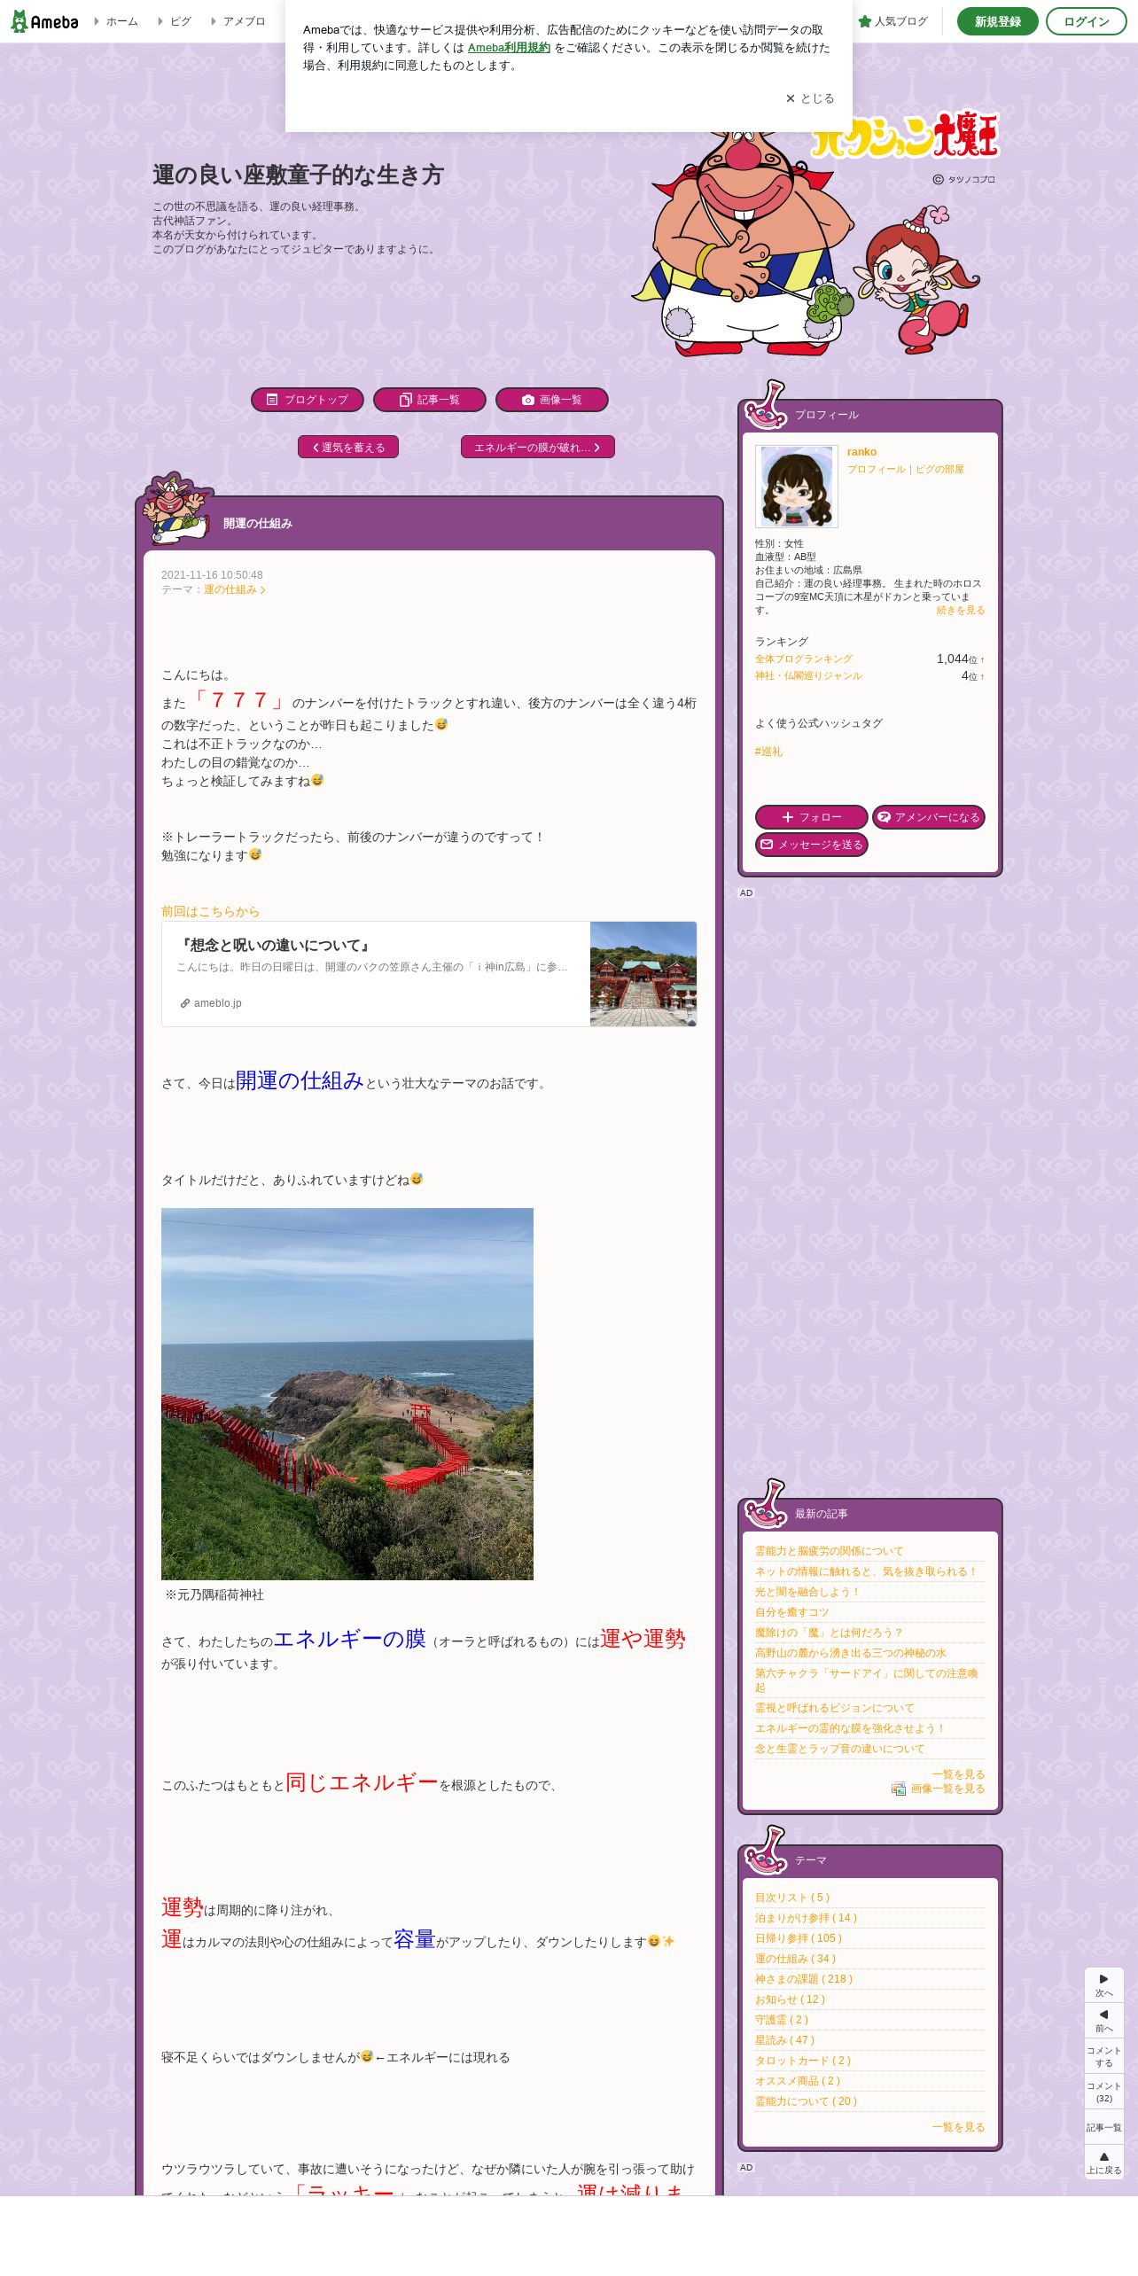Image resolution: width=1138 pixels, height=2276 pixels.
Task: Open theme 霊能力について ( 20 )
Action: point(806,2101)
